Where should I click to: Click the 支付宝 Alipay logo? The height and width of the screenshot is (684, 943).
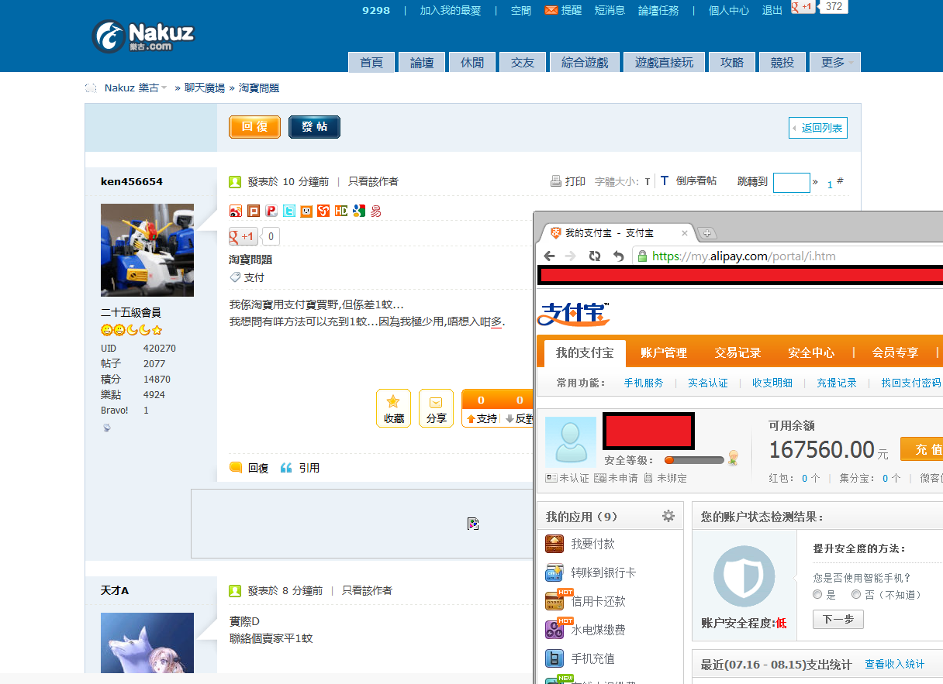pyautogui.click(x=574, y=314)
